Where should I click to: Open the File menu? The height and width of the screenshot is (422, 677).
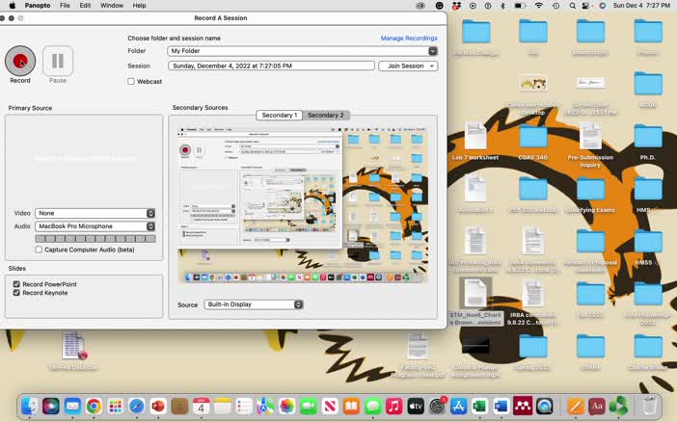tap(65, 6)
